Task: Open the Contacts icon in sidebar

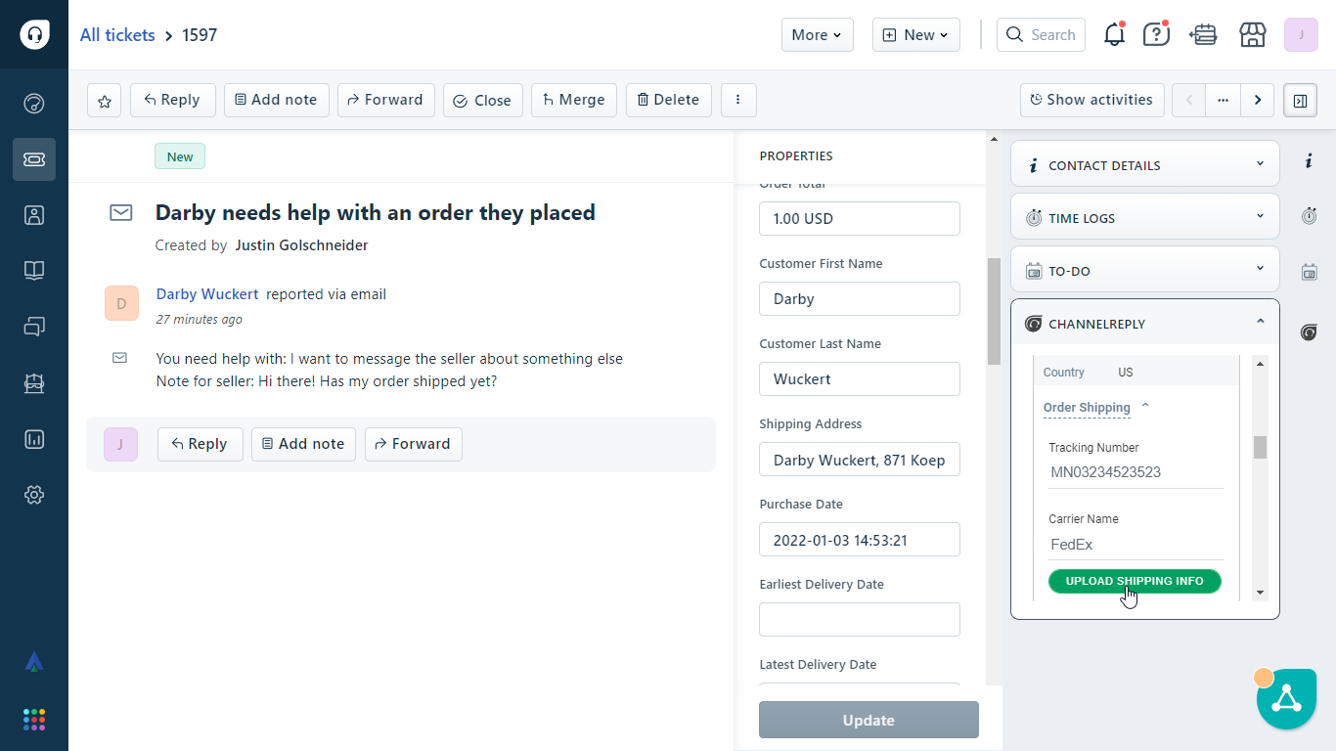Action: [34, 215]
